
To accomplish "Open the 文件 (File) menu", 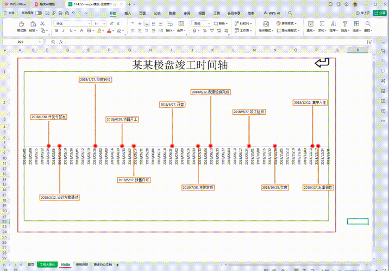I will coord(9,13).
